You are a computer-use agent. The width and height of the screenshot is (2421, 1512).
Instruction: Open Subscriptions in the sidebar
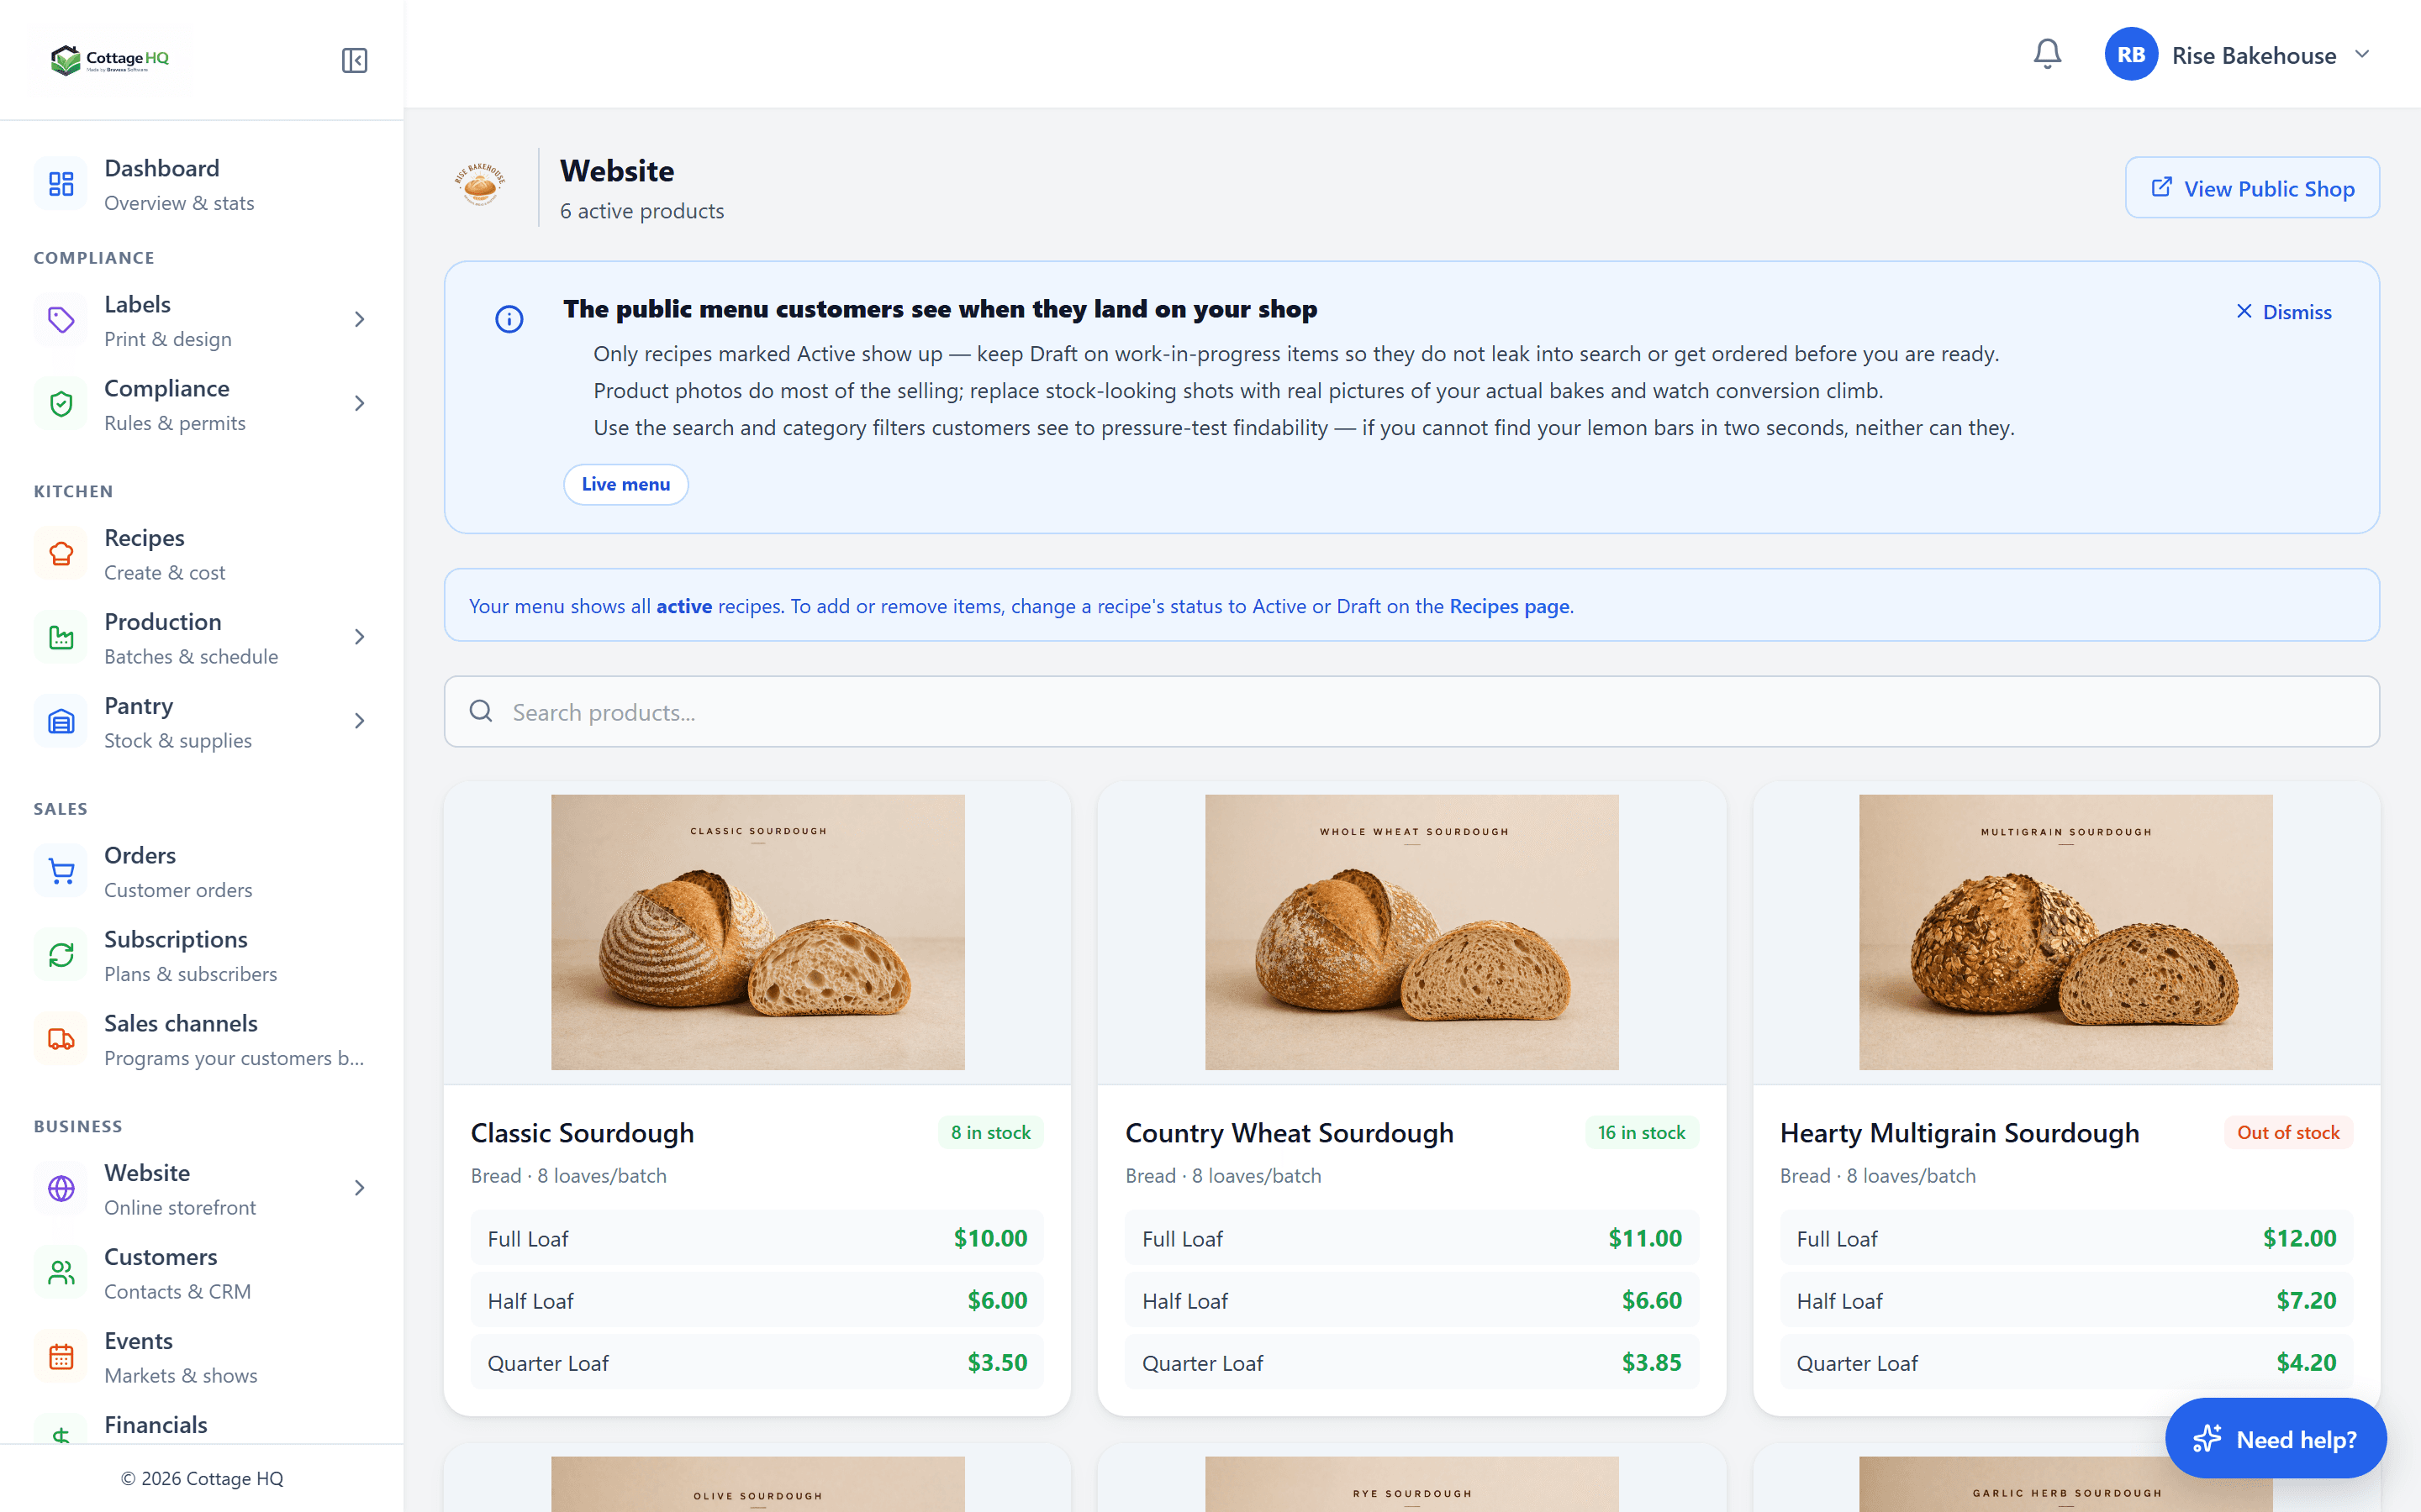201,956
